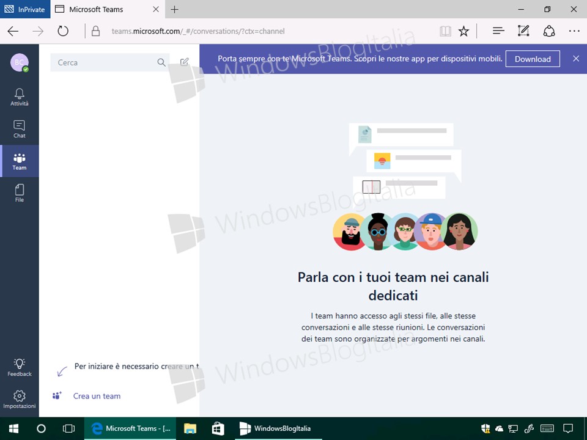The height and width of the screenshot is (440, 587).
Task: Click the Crea un team link
Action: point(97,396)
